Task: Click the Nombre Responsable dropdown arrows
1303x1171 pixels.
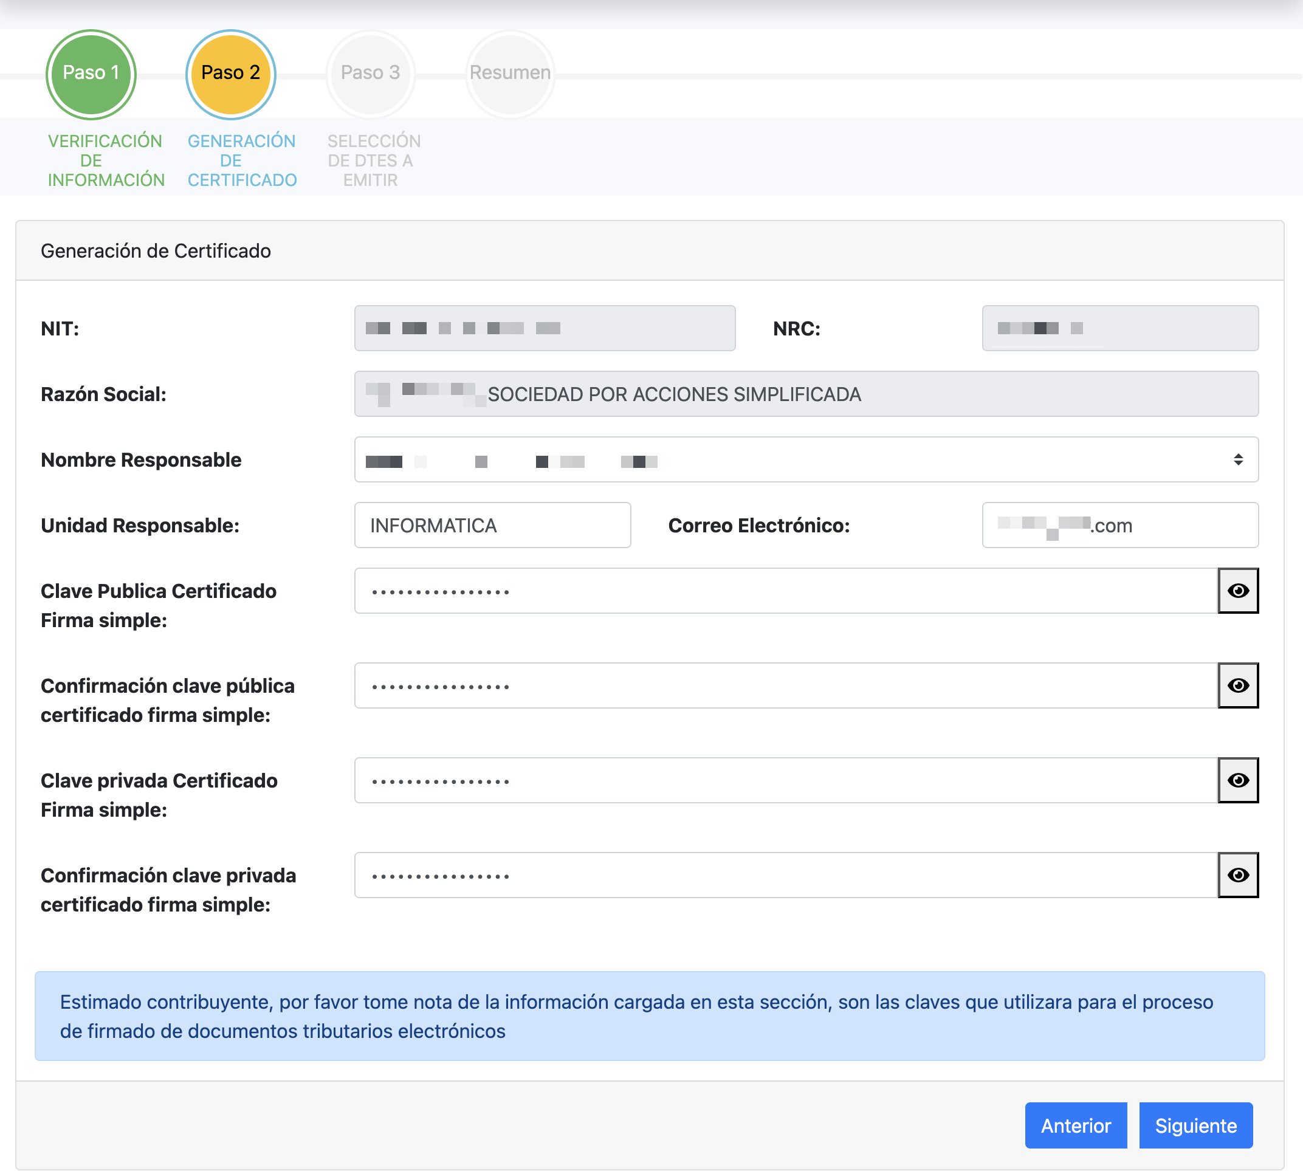Action: click(1237, 459)
